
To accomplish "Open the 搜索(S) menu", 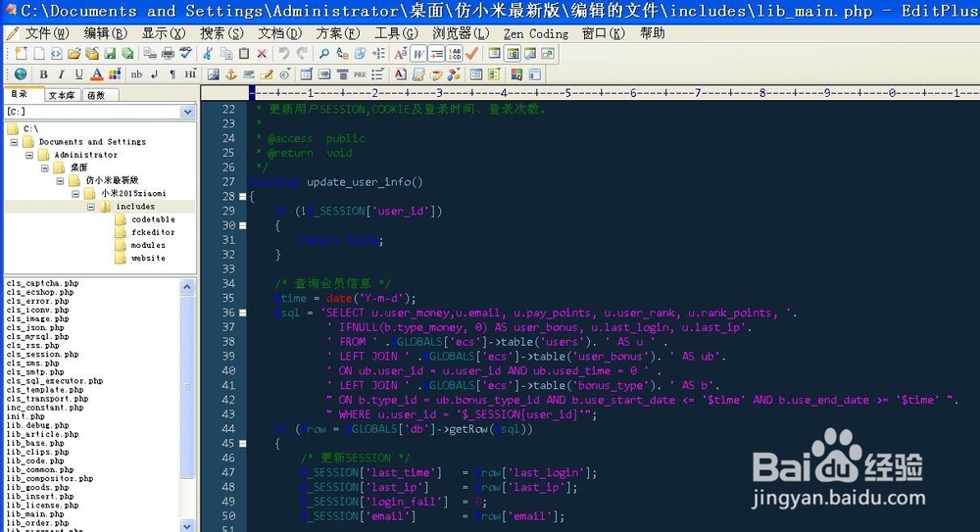I will tap(221, 33).
